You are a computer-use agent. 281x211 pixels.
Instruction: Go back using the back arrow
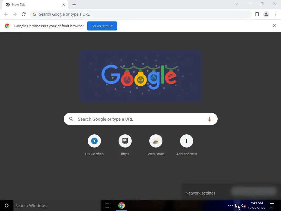click(x=6, y=14)
